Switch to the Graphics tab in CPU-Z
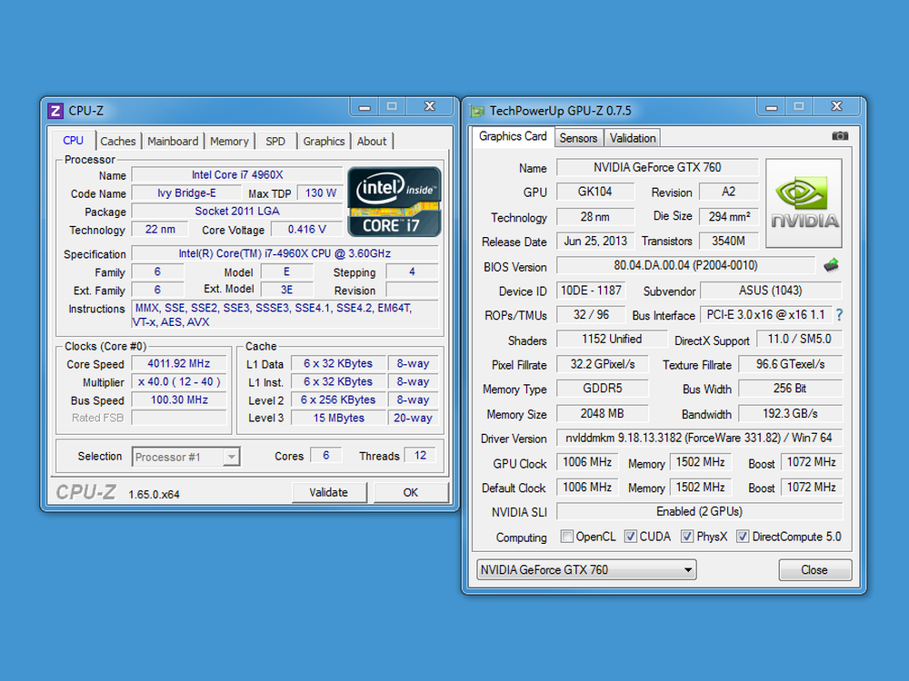This screenshot has width=909, height=681. tap(324, 142)
